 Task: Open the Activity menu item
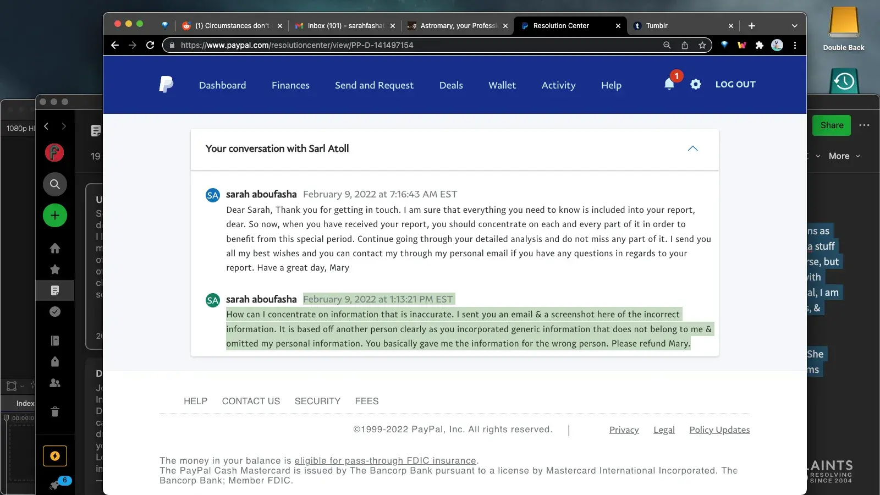(558, 85)
